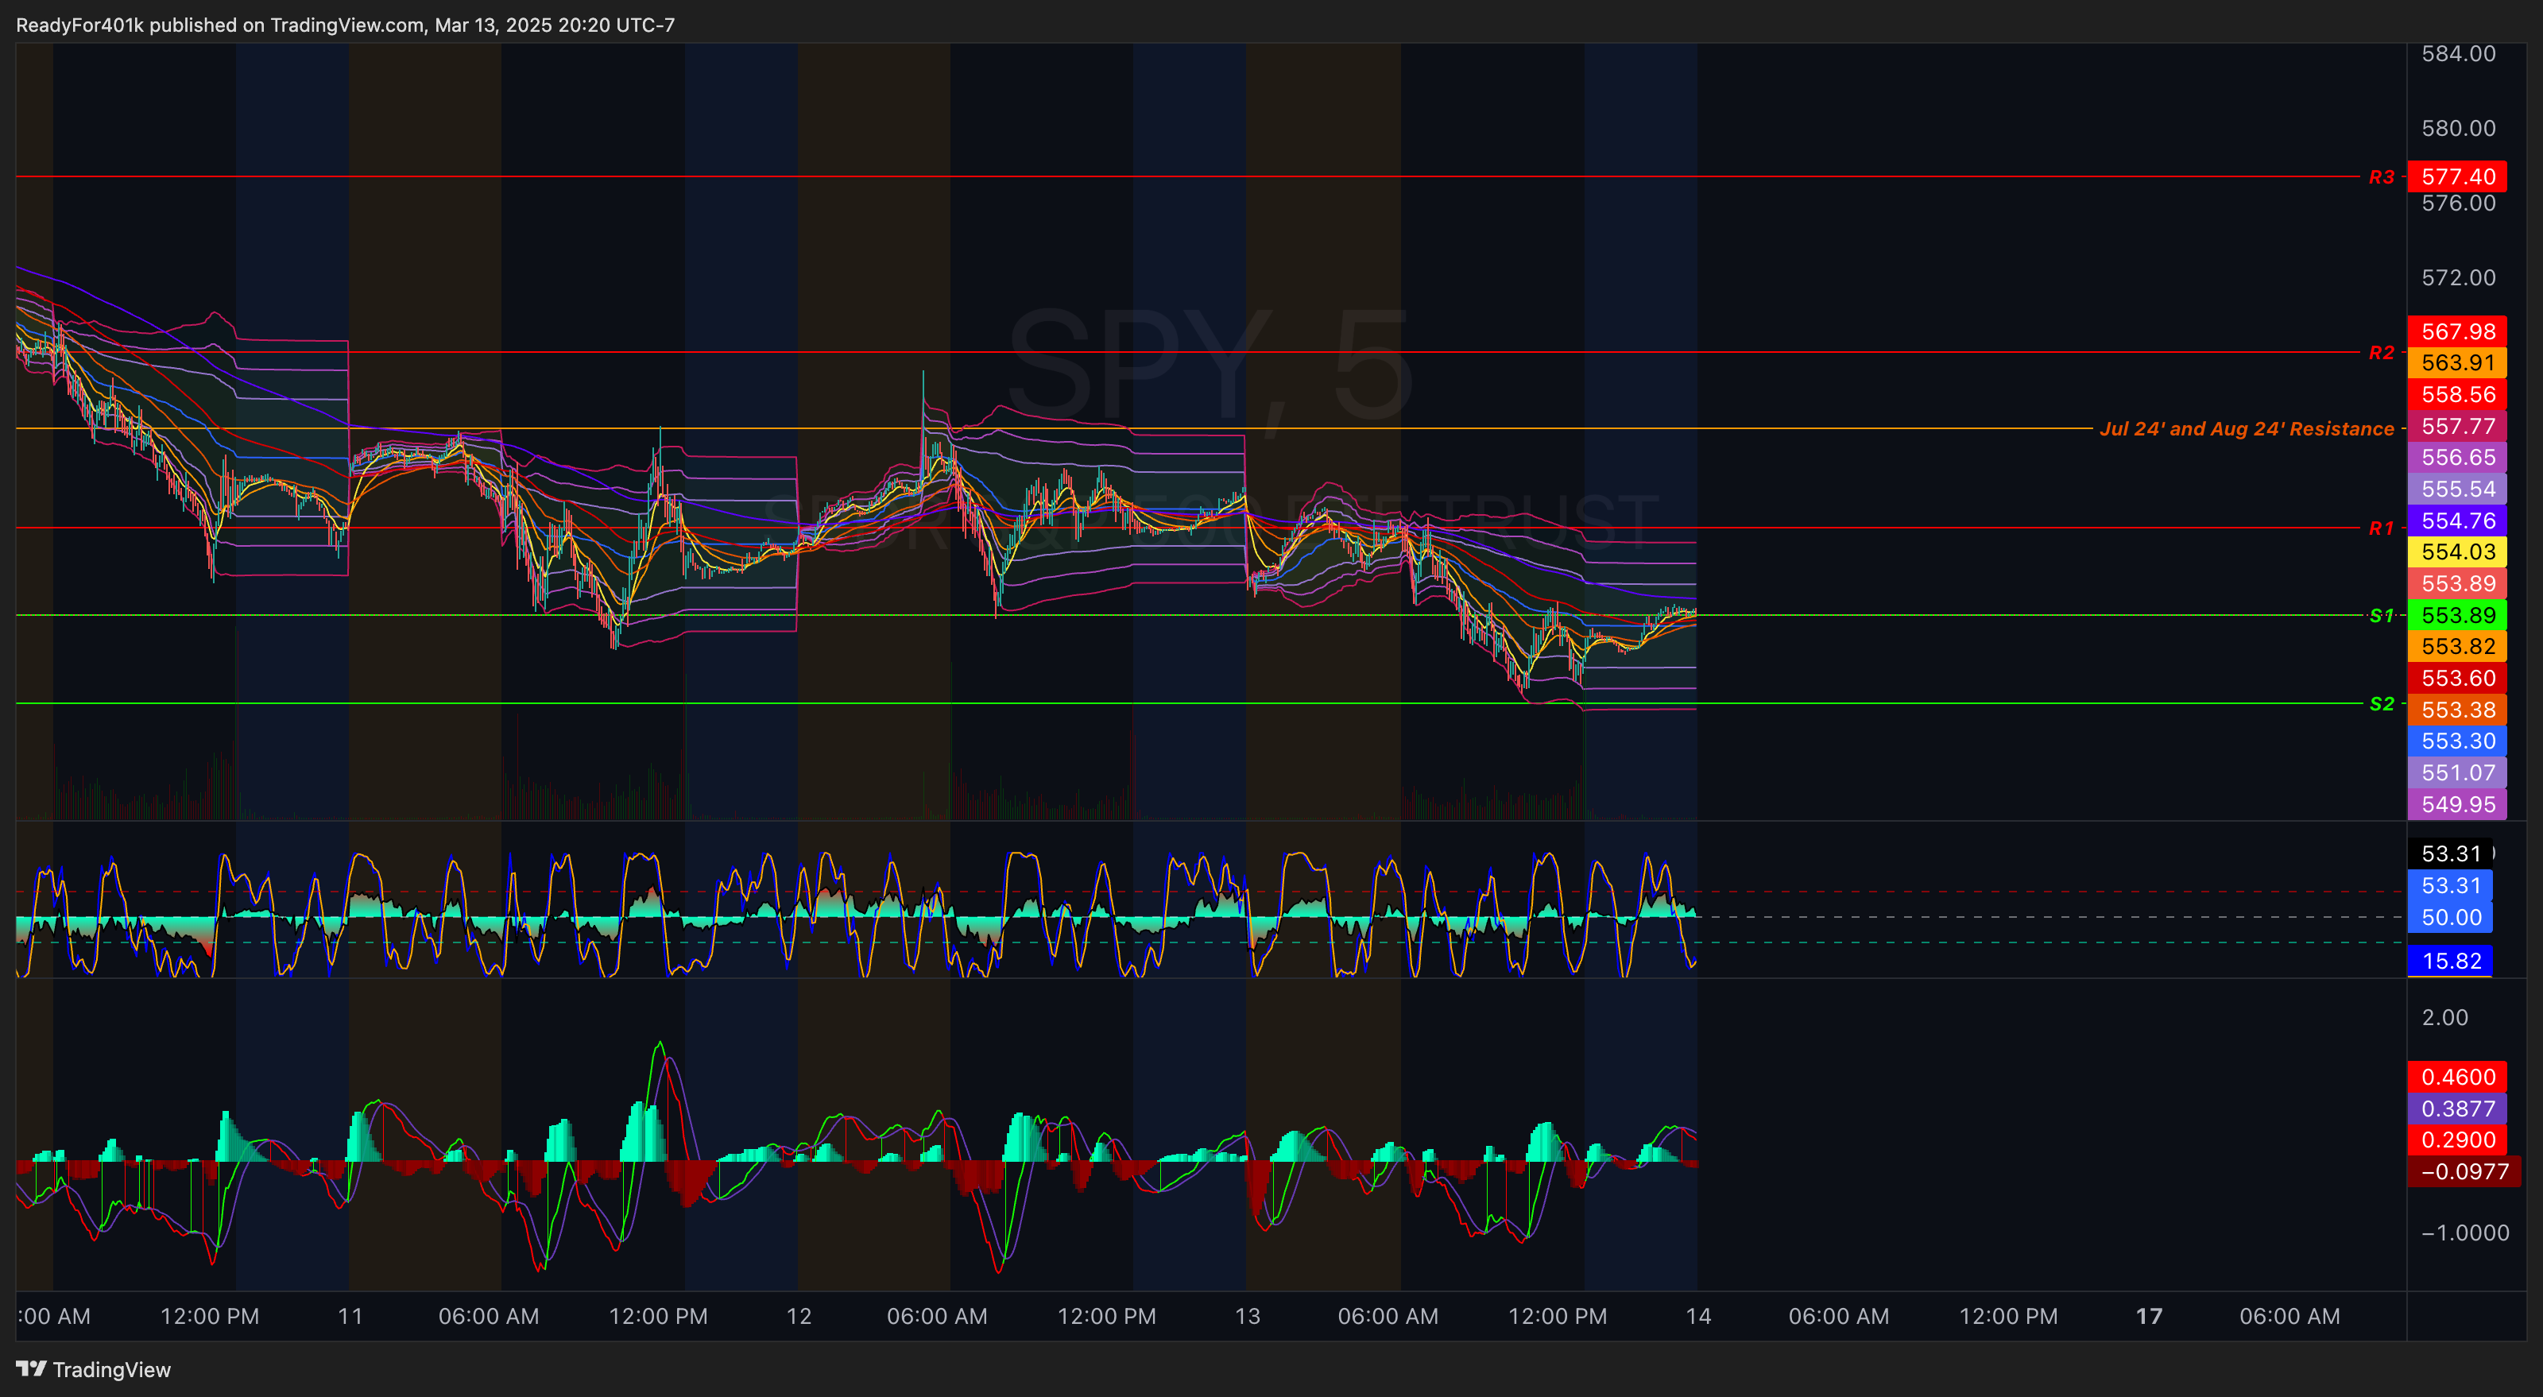
Task: Click the purple 549.95 price tag
Action: tap(2457, 805)
